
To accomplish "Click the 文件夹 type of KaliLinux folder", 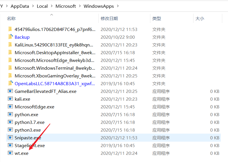I will click(159, 45).
